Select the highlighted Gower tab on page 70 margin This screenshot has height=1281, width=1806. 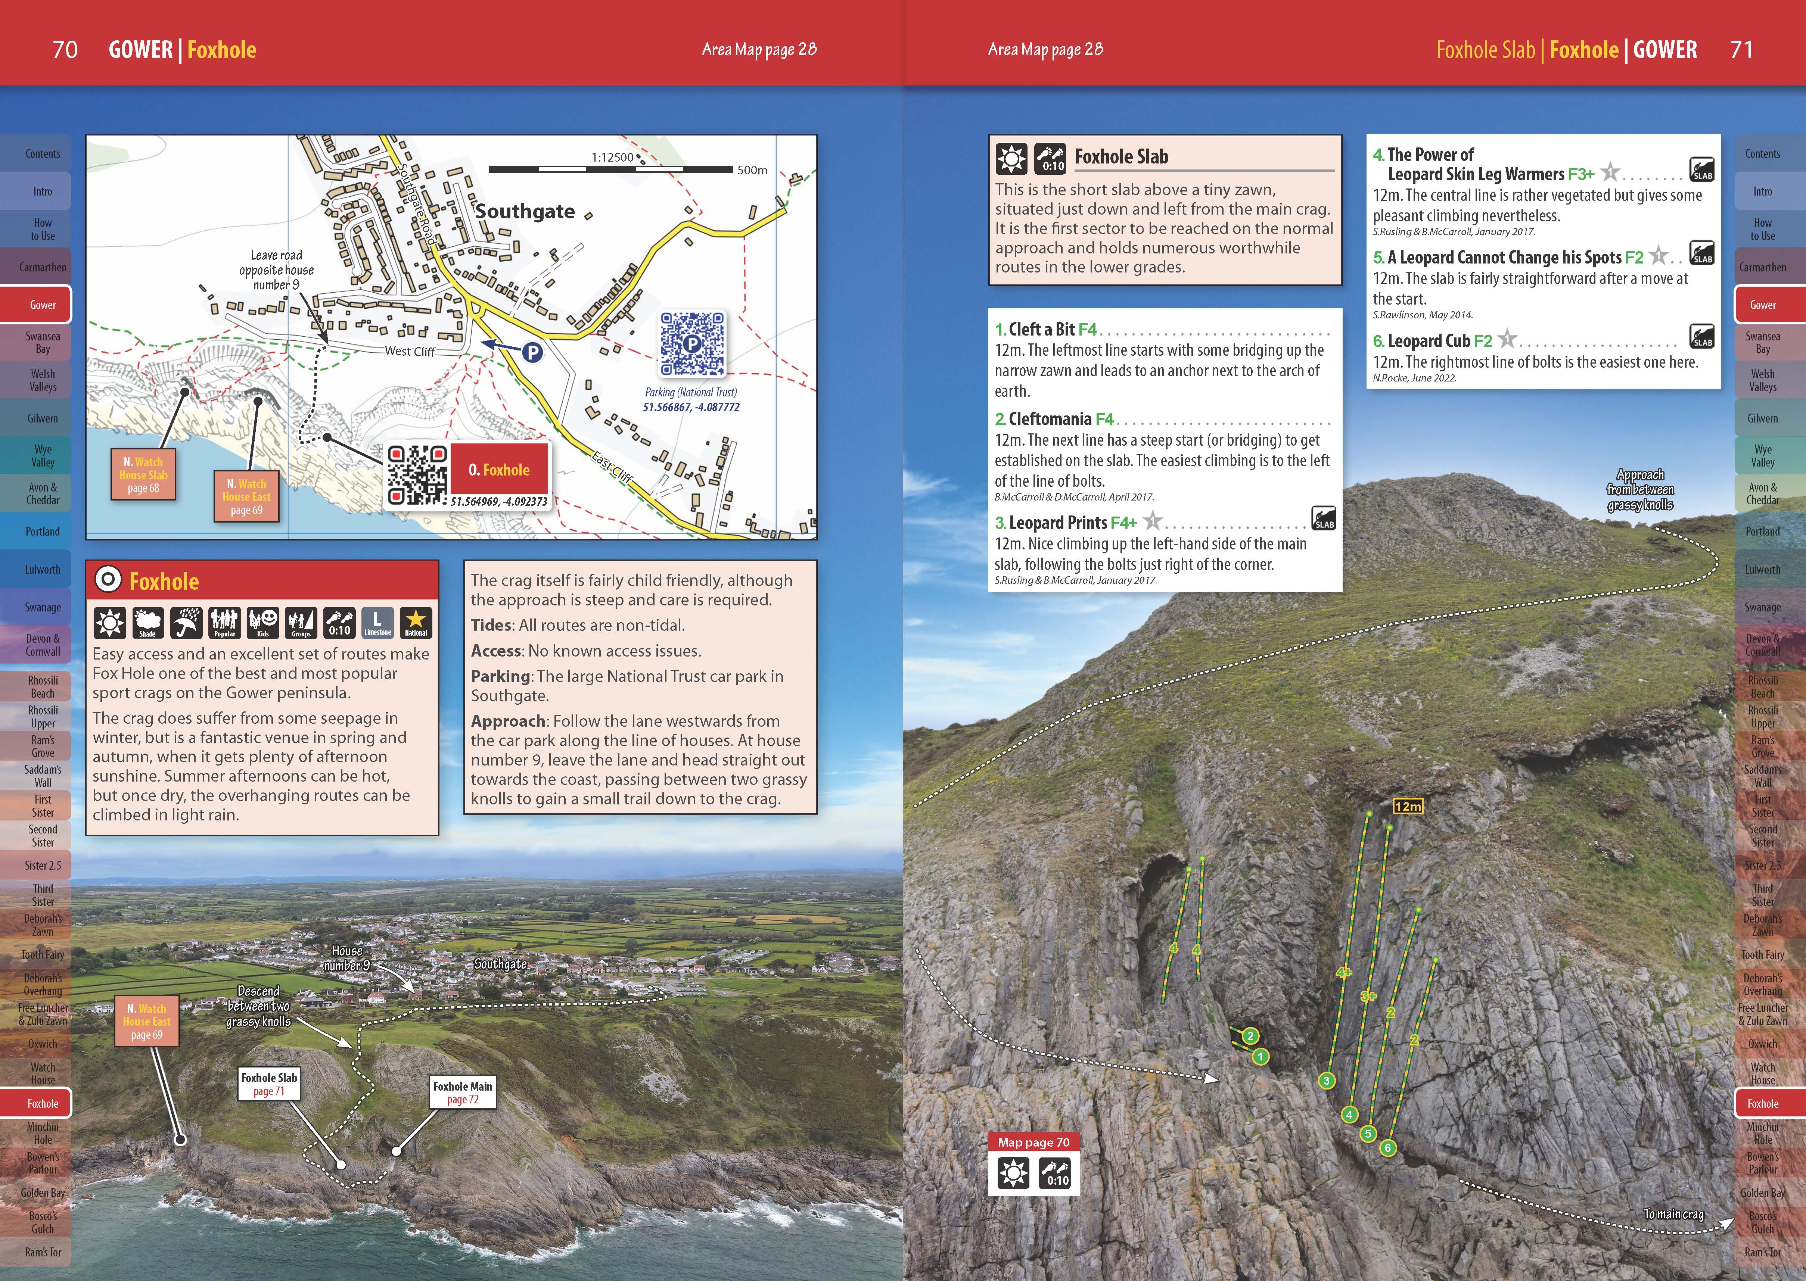pos(36,305)
